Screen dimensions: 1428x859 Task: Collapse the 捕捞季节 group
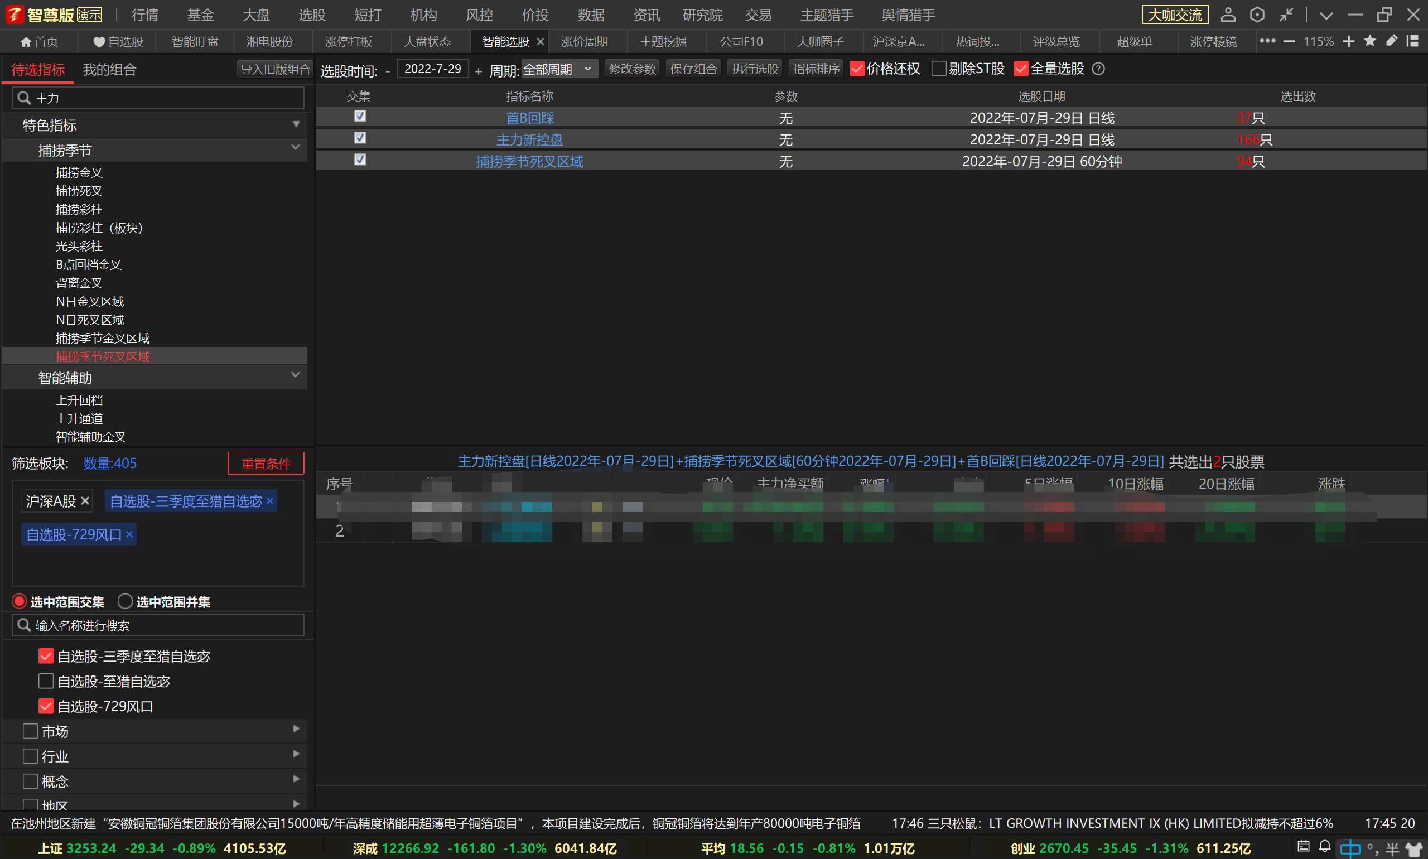click(x=296, y=148)
